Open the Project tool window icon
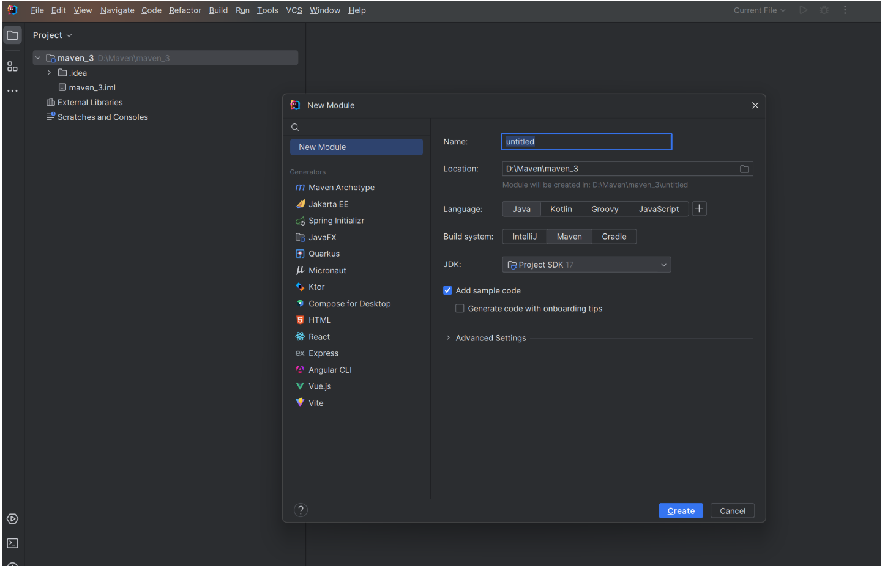 pyautogui.click(x=12, y=35)
